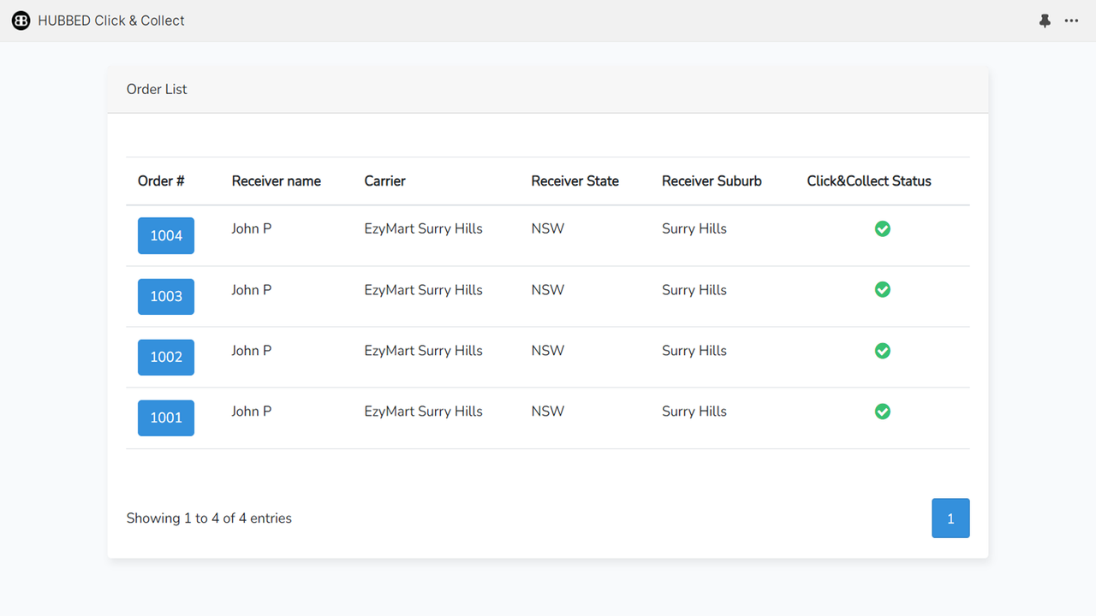The height and width of the screenshot is (616, 1096).
Task: Select receiver John P in order 1002 row
Action: pyautogui.click(x=252, y=351)
